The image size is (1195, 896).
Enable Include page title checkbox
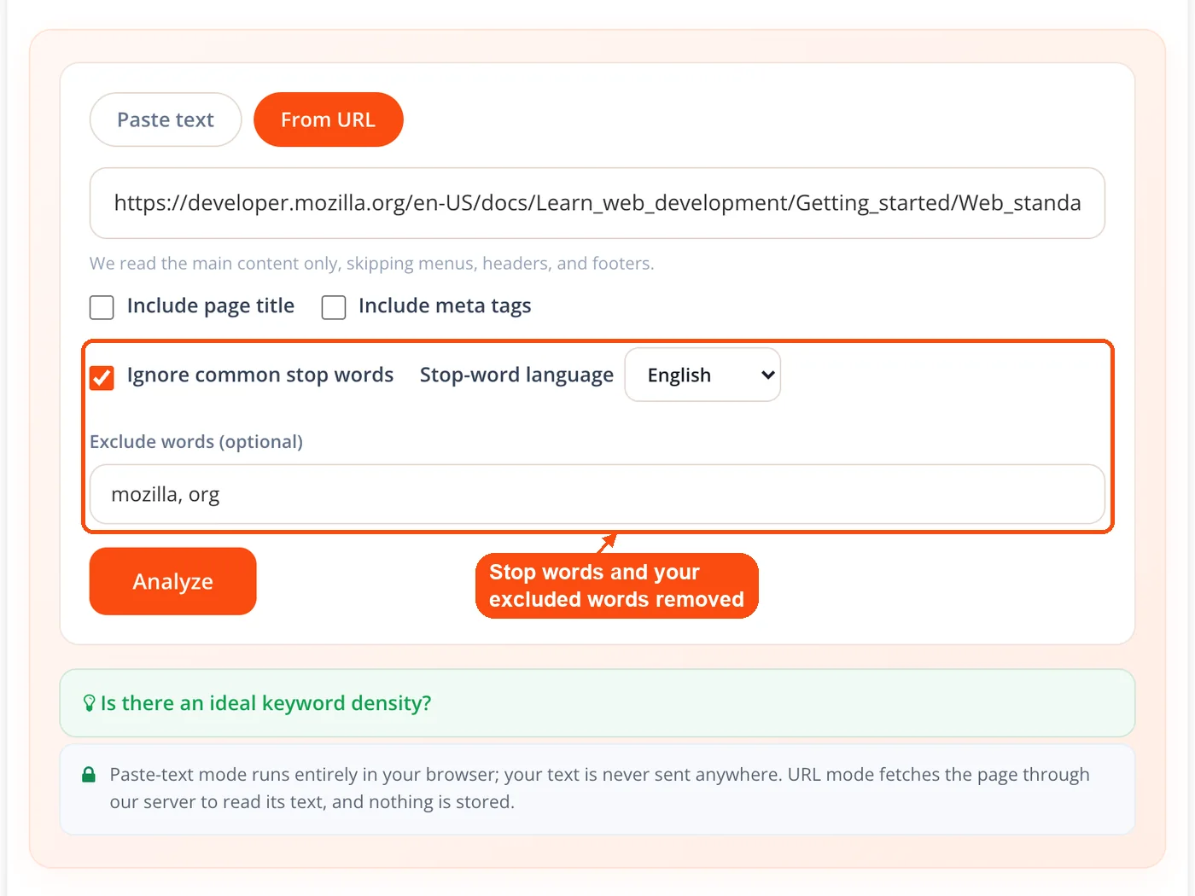click(x=102, y=307)
